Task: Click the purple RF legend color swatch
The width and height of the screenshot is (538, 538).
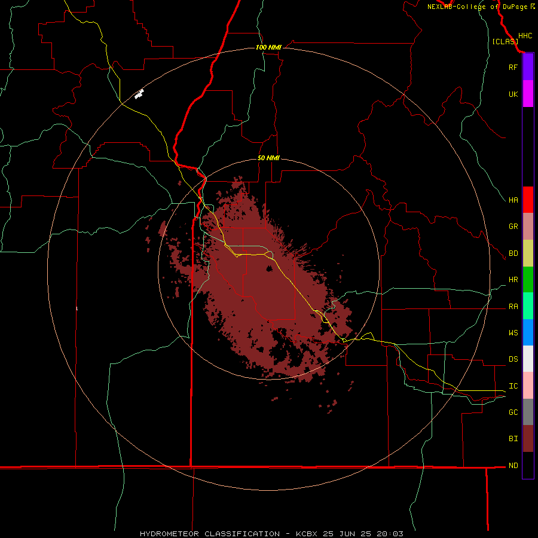Action: [x=528, y=67]
